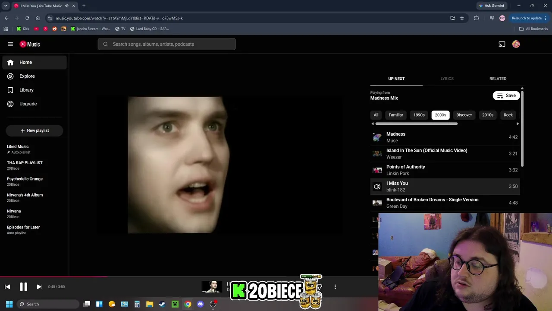This screenshot has width=552, height=311.
Task: Open the Kick bookmark
Action: click(x=23, y=29)
